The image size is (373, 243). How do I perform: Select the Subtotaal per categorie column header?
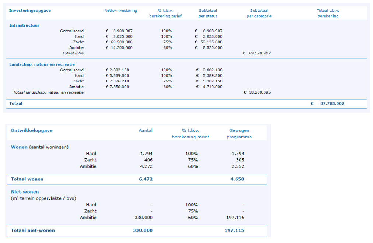tap(259, 13)
